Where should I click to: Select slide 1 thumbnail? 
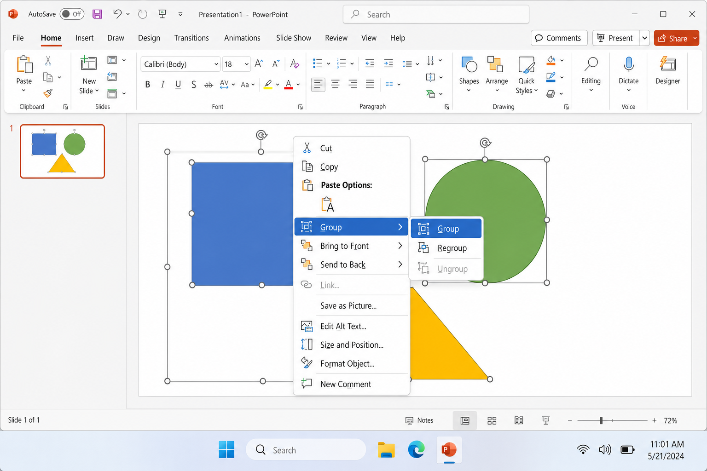pyautogui.click(x=63, y=151)
